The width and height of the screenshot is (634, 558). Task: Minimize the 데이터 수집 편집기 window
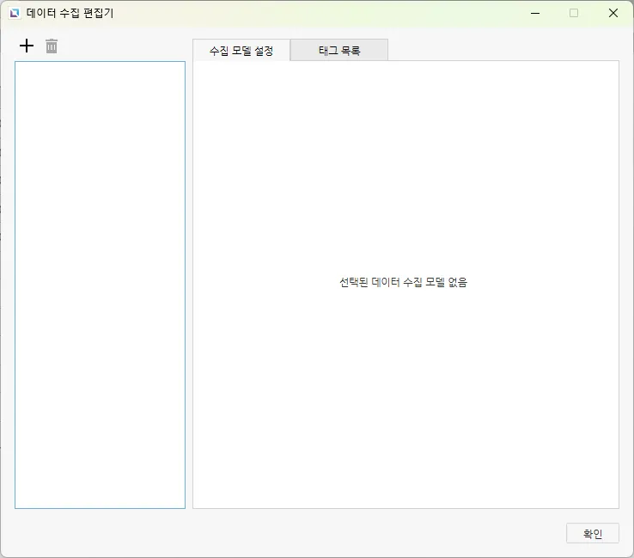535,13
